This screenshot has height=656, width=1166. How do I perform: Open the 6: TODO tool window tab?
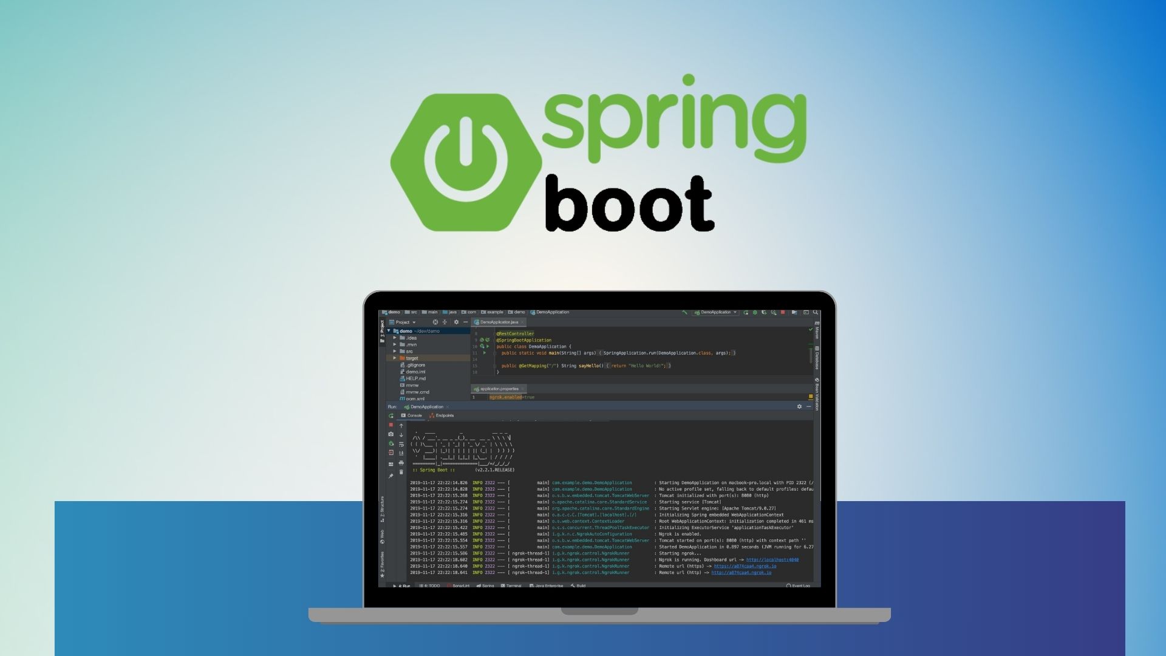click(430, 586)
